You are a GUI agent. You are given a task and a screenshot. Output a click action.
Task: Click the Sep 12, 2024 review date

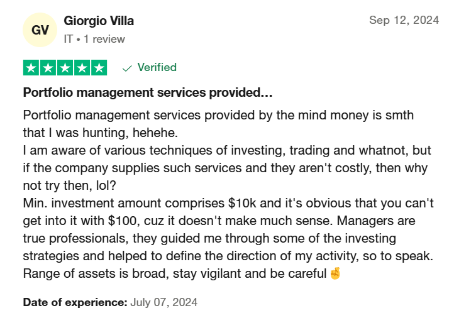pyautogui.click(x=404, y=20)
